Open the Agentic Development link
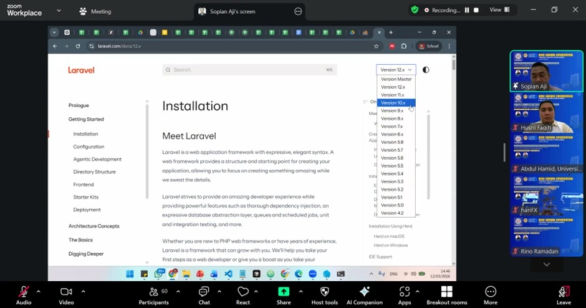This screenshot has width=586, height=308. (97, 159)
